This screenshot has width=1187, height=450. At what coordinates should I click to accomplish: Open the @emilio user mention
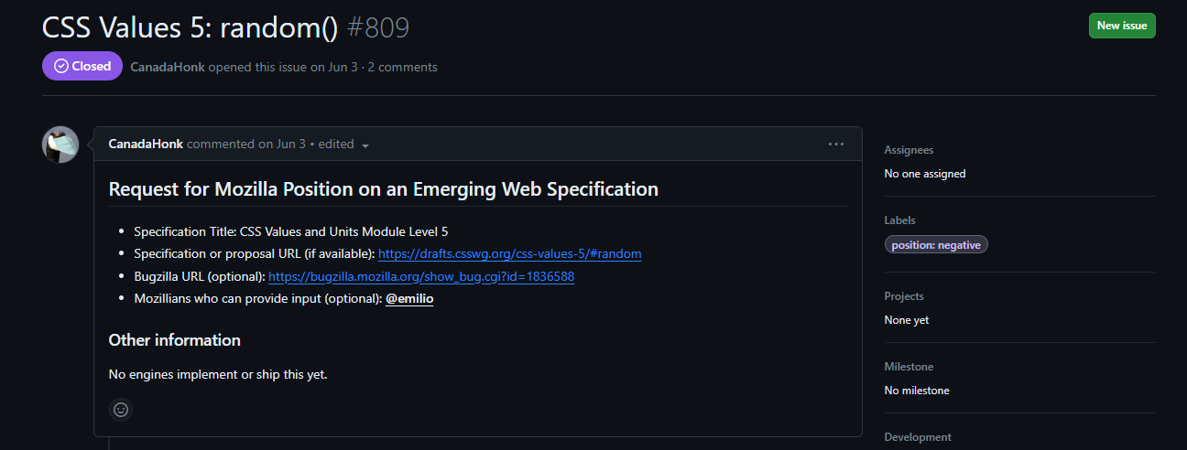tap(409, 298)
